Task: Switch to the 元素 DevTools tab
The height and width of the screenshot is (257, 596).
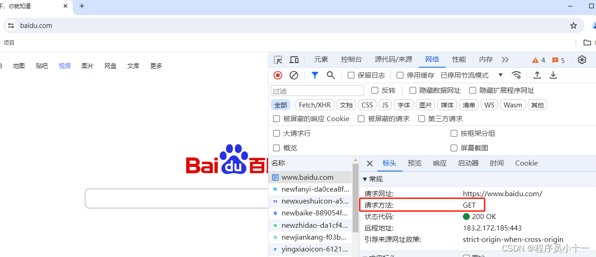Action: coord(321,59)
